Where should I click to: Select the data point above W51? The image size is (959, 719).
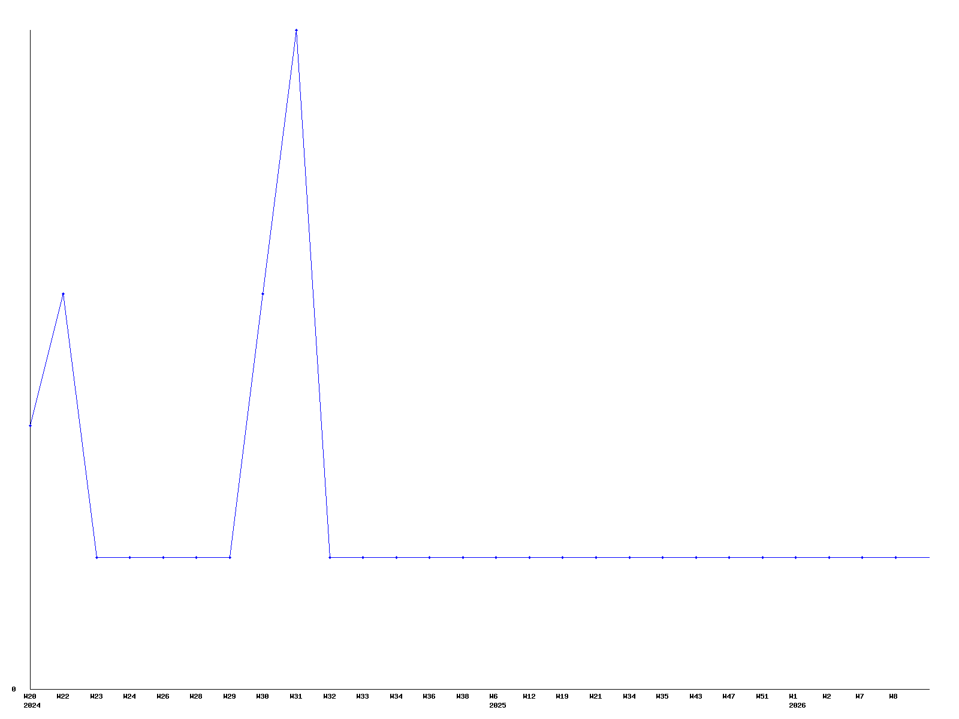pyautogui.click(x=762, y=557)
